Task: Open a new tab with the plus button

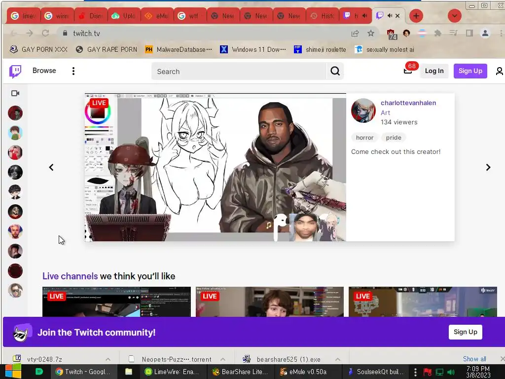Action: click(x=416, y=16)
